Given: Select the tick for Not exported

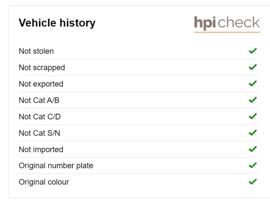Looking at the screenshot, I should pyautogui.click(x=253, y=84).
